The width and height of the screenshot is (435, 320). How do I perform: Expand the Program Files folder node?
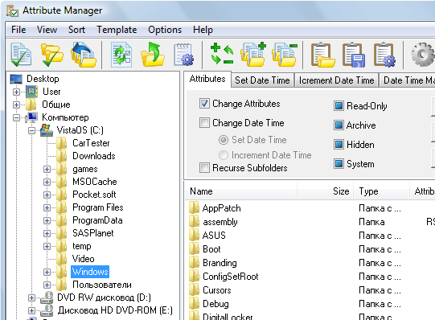47,207
